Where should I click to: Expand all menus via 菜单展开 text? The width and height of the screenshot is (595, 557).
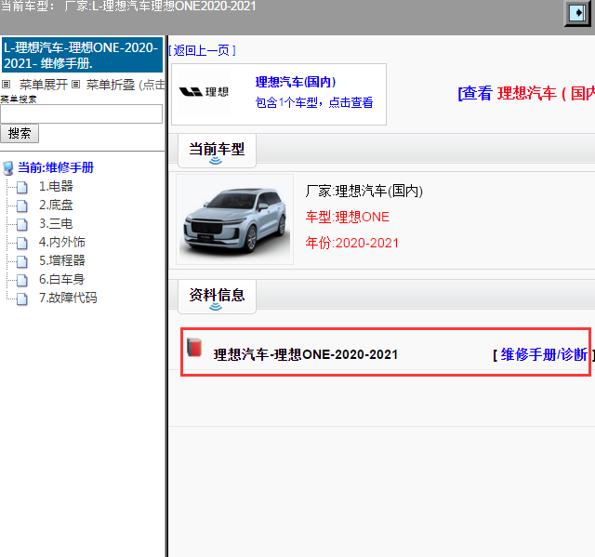click(44, 85)
